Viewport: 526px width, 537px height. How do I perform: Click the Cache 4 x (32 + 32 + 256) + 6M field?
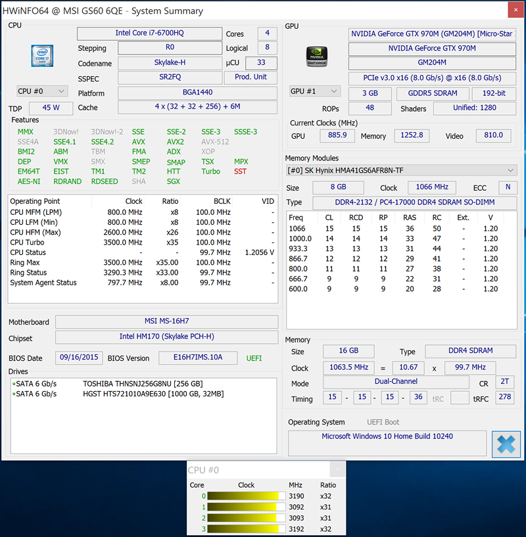point(197,107)
